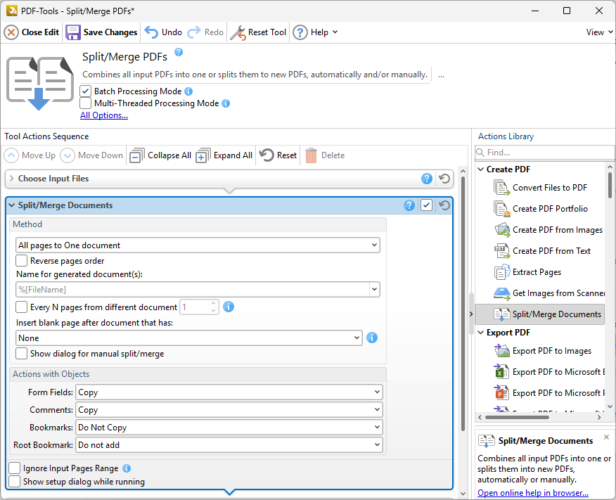Image resolution: width=616 pixels, height=500 pixels.
Task: Open the Root Bookmark dropdown
Action: [229, 445]
